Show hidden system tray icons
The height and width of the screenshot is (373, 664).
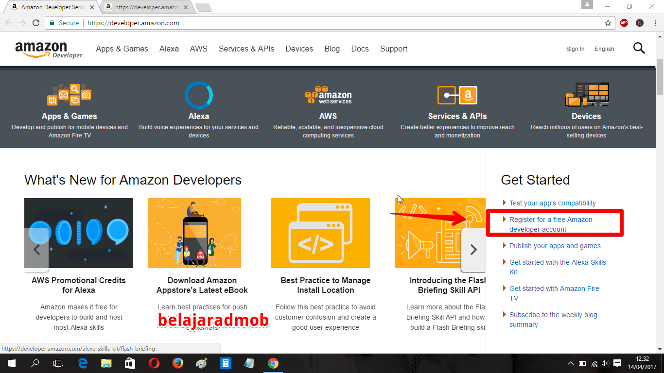point(571,363)
